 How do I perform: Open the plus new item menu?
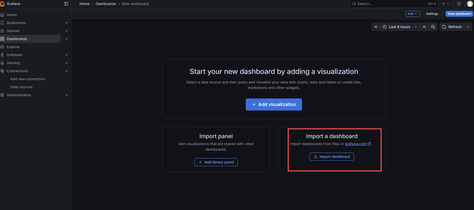(445, 4)
